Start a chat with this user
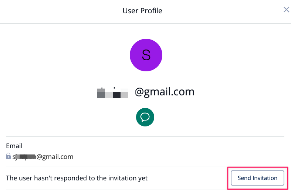Image resolution: width=291 pixels, height=190 pixels. [x=145, y=118]
